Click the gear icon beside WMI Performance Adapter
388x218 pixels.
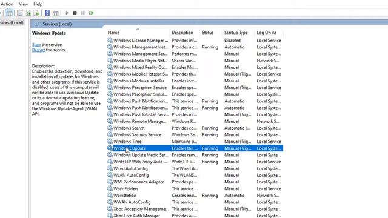pyautogui.click(x=110, y=182)
